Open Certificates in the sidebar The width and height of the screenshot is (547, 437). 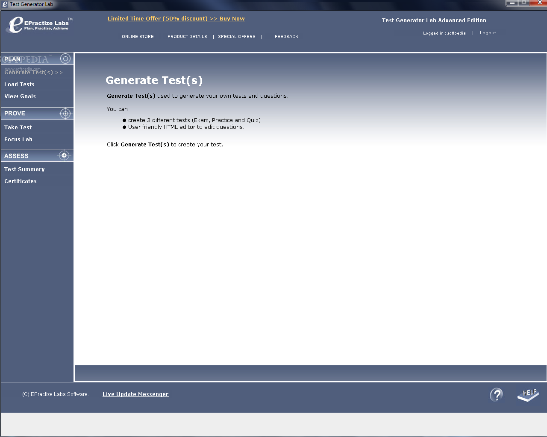point(21,181)
